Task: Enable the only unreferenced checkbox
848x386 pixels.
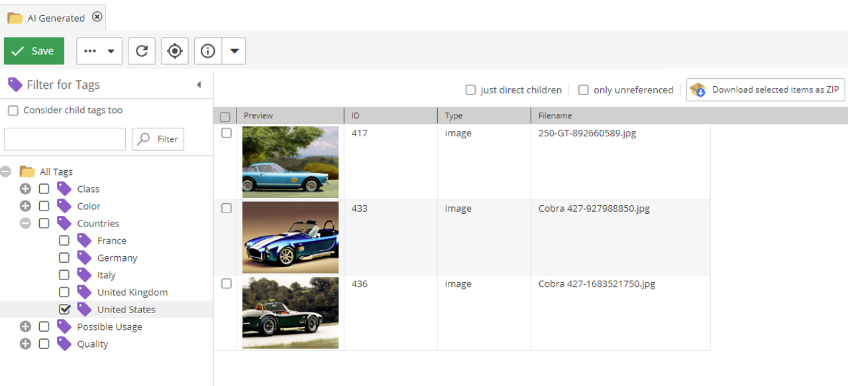Action: [583, 89]
